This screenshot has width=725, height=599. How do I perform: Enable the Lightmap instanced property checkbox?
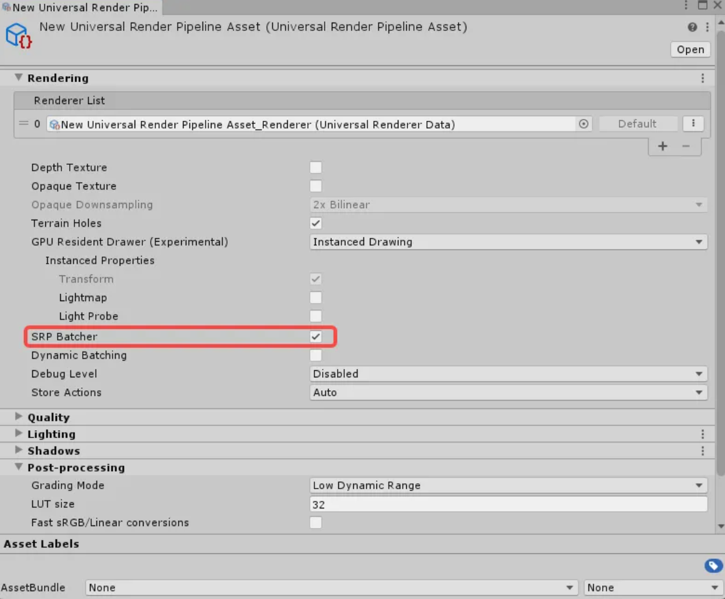coord(316,298)
